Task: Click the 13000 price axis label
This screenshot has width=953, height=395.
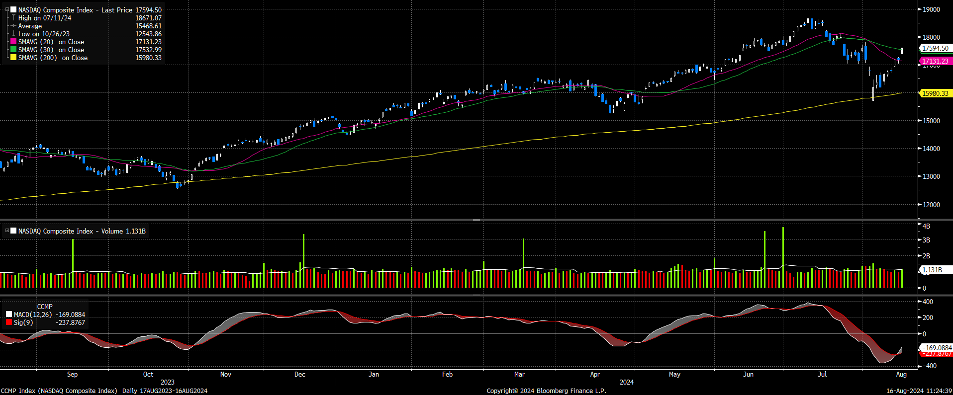Action: click(931, 176)
